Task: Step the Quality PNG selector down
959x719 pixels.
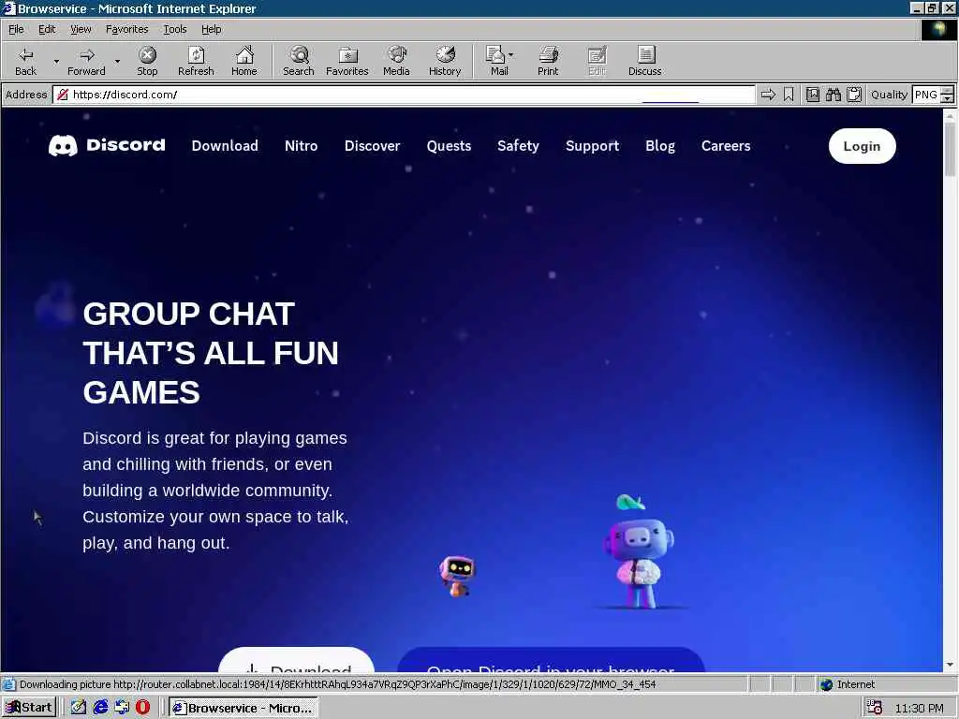Action: pyautogui.click(x=948, y=99)
